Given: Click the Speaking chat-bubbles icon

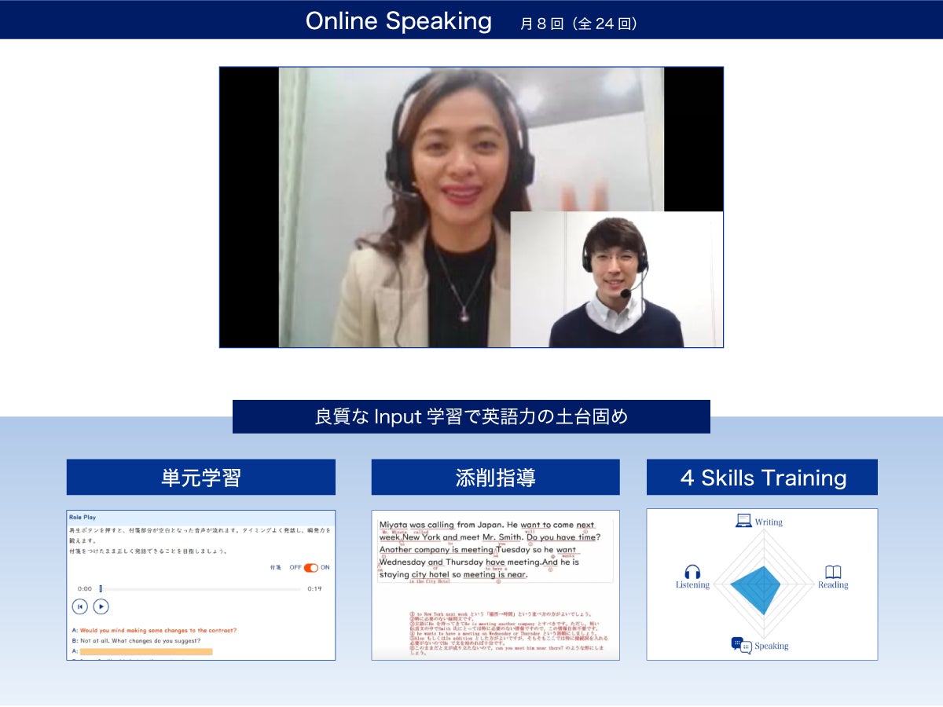Looking at the screenshot, I should point(741,645).
